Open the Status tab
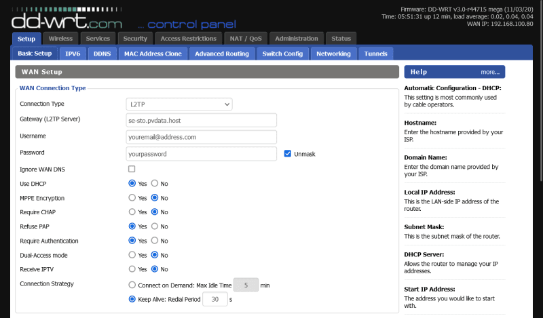Image resolution: width=543 pixels, height=318 pixels. pos(341,39)
